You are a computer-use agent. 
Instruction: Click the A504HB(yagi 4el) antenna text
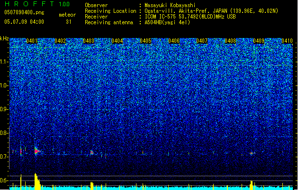[x=167, y=22]
